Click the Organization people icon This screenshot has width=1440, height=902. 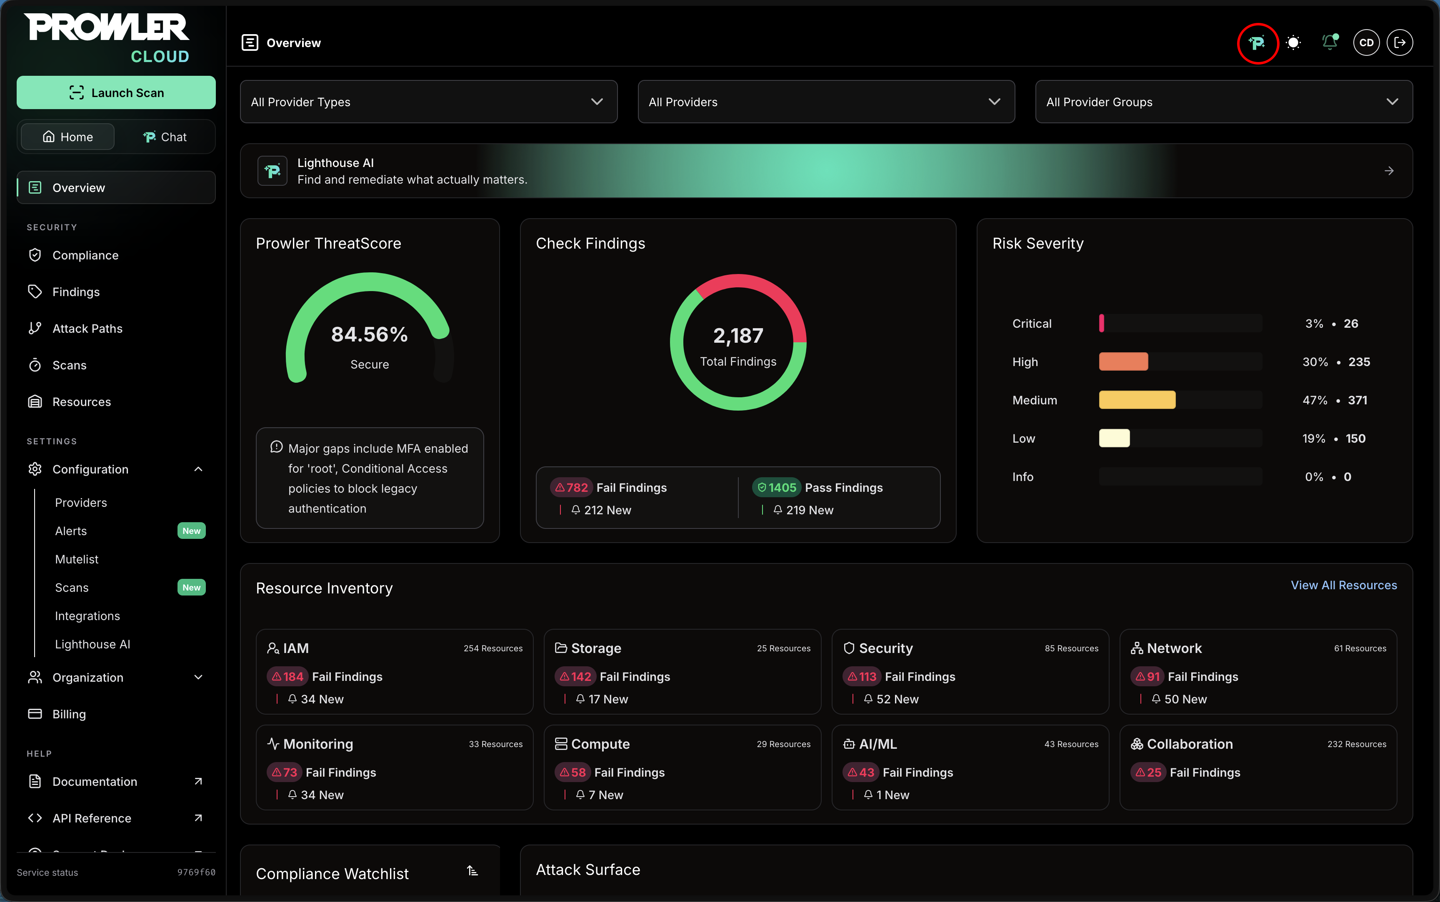click(x=35, y=677)
